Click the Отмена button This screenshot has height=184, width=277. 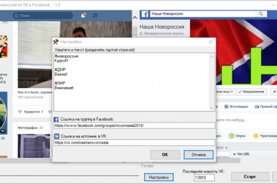pos(199,155)
